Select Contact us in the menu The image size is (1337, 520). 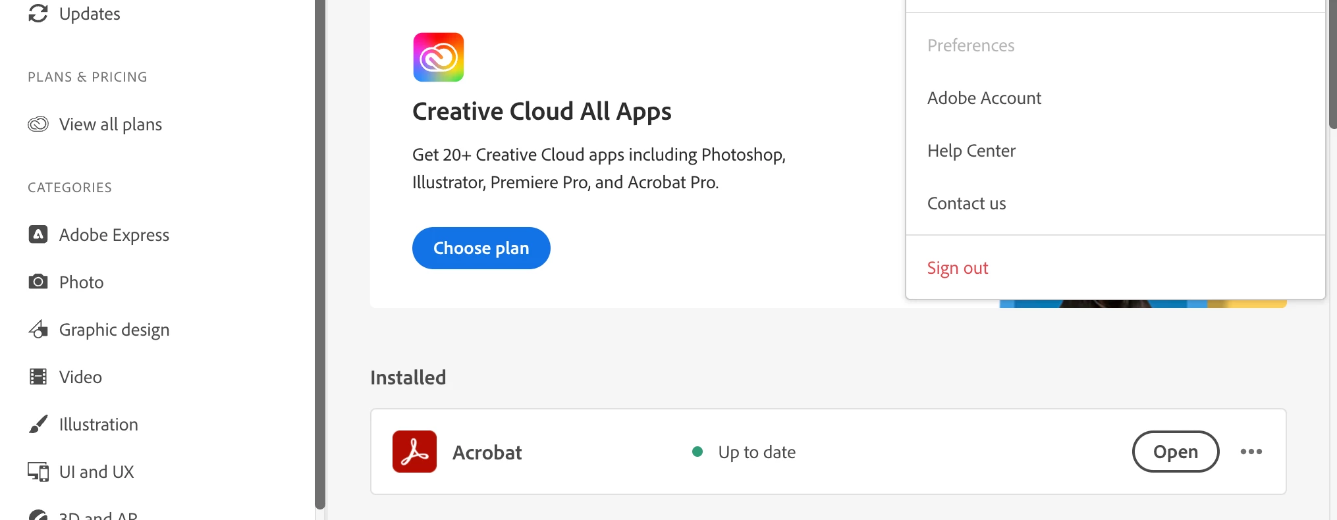pyautogui.click(x=966, y=203)
